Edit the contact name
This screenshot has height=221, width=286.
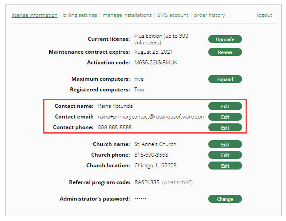click(225, 106)
